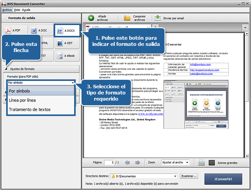Go to the next page arrow

137,163
